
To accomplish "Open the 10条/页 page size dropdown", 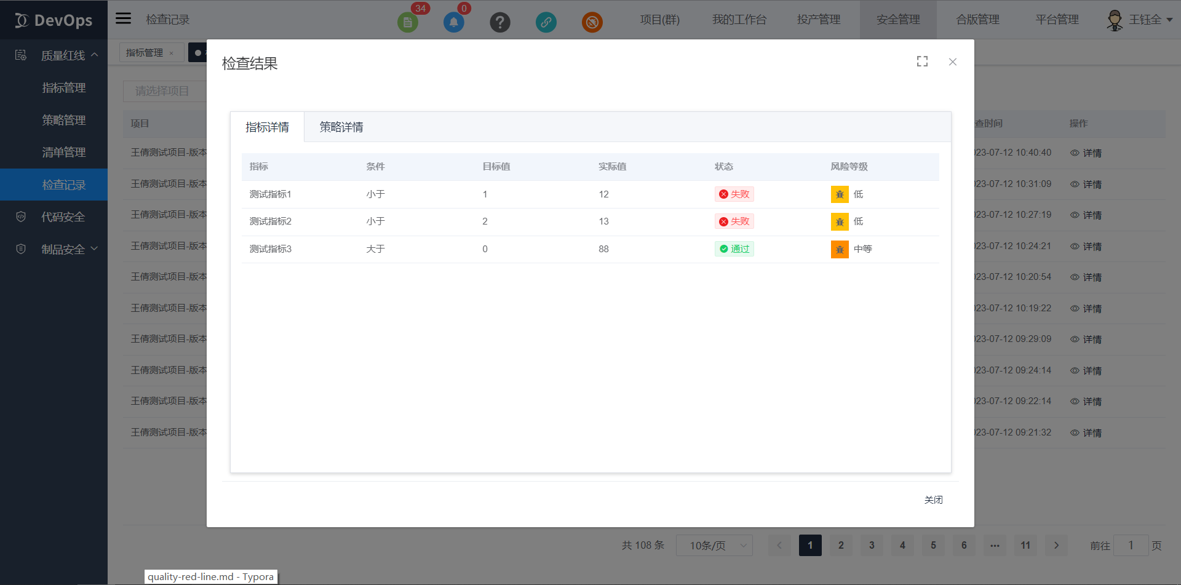I will [714, 545].
